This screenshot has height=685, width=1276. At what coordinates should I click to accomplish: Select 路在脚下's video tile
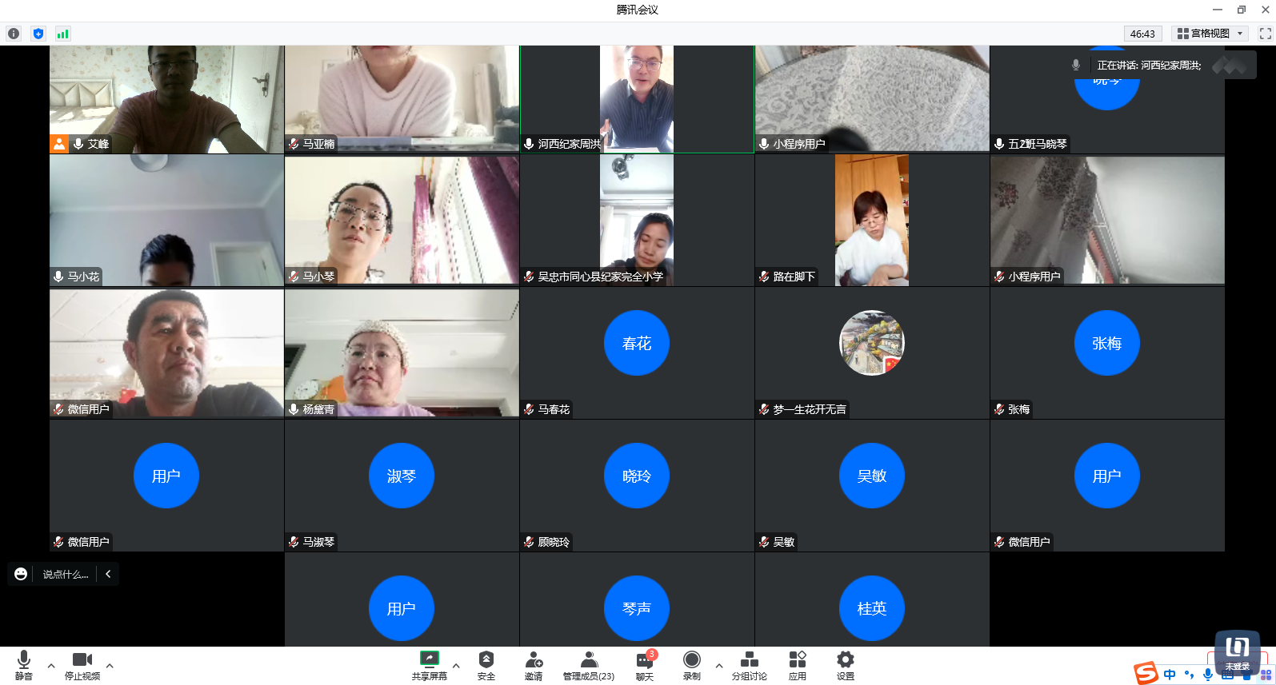[x=872, y=221]
